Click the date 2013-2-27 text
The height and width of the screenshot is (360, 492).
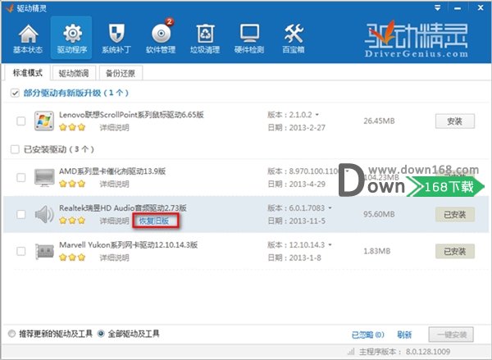pos(307,128)
